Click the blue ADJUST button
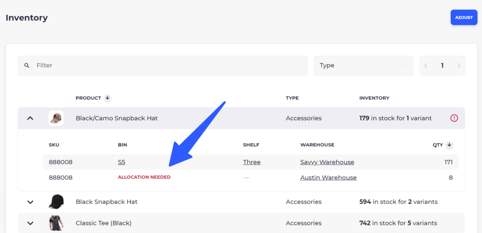Image resolution: width=482 pixels, height=233 pixels. click(x=464, y=17)
